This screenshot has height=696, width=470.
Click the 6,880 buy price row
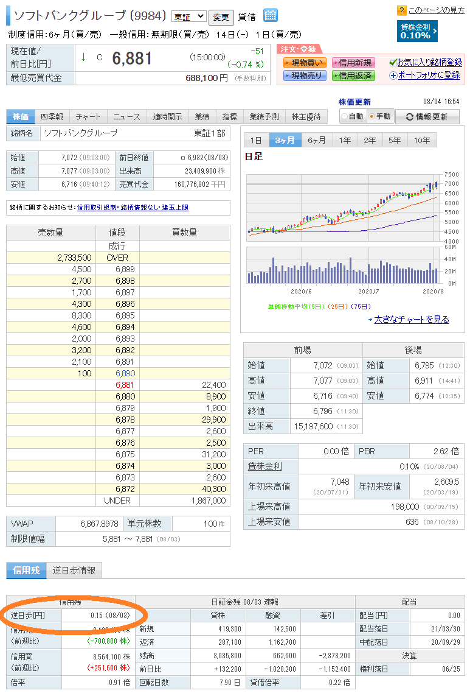pyautogui.click(x=119, y=397)
